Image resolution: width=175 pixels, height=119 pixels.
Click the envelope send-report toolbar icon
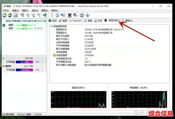tap(15, 15)
